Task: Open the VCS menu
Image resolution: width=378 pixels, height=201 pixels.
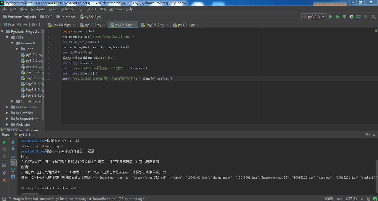Action: 103,9
